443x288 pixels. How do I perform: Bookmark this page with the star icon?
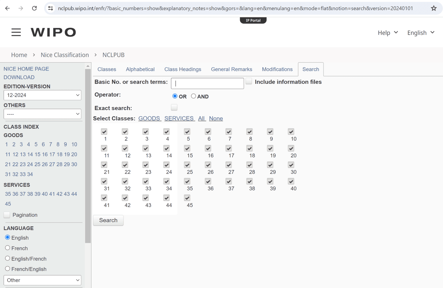[434, 8]
